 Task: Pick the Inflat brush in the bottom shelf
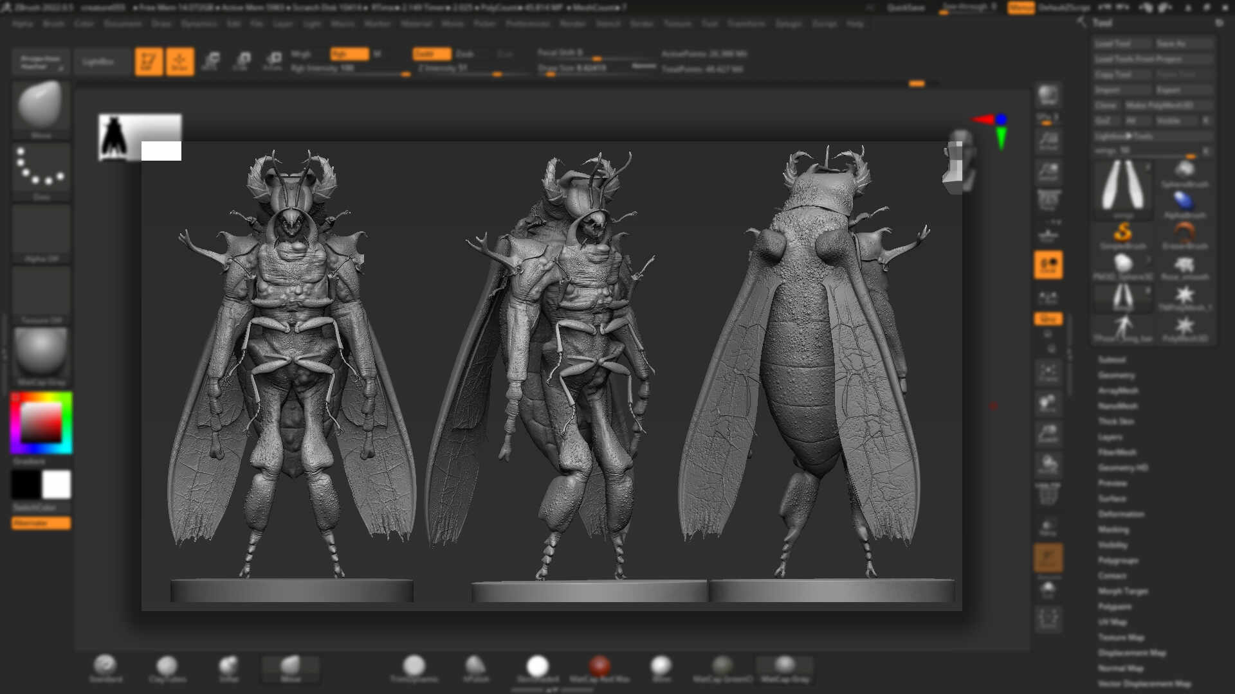point(229,668)
